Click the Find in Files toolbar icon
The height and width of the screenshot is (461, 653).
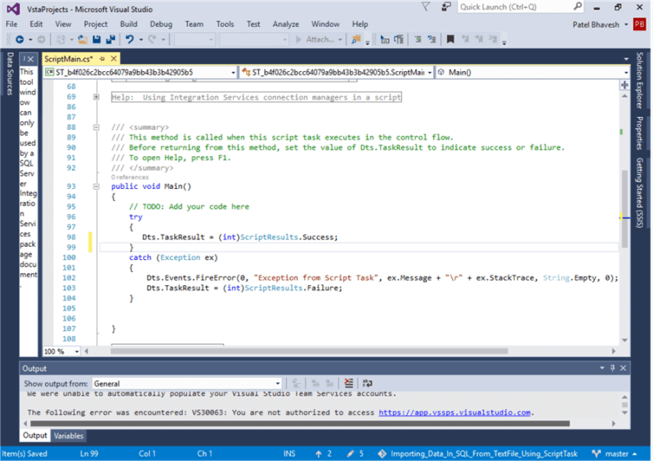[x=356, y=39]
